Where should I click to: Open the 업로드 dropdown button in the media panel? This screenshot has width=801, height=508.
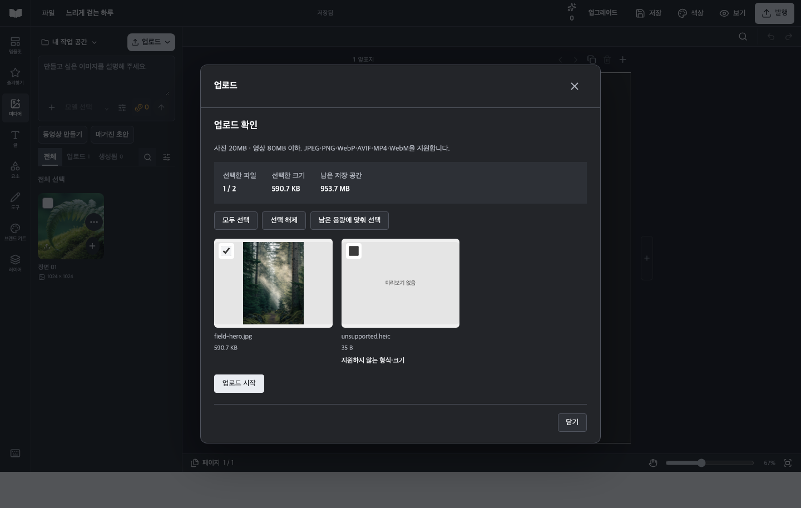151,42
